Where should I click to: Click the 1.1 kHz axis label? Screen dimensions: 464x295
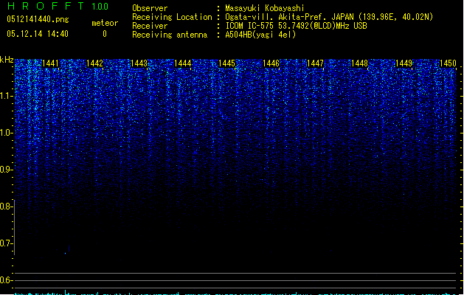point(6,96)
